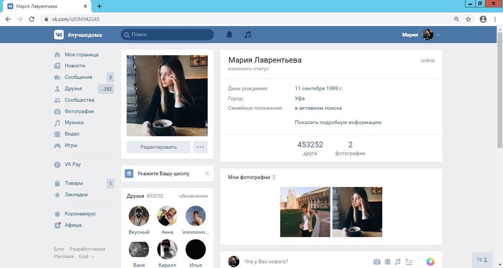This screenshot has height=268, width=503.
Task: Click the Фотографии camera icon in sidebar
Action: (x=57, y=111)
